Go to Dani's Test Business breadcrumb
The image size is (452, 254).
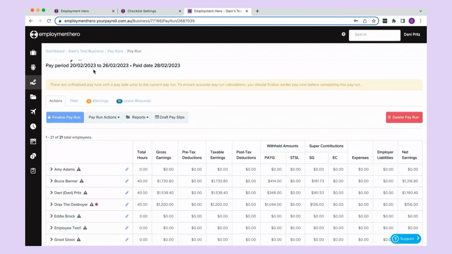point(86,51)
